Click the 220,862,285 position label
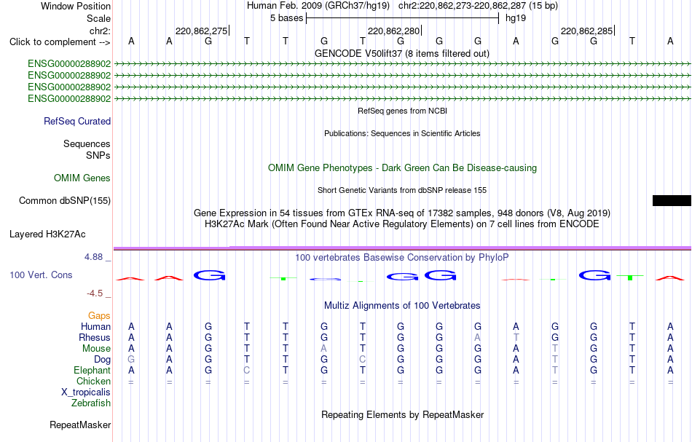 (586, 31)
